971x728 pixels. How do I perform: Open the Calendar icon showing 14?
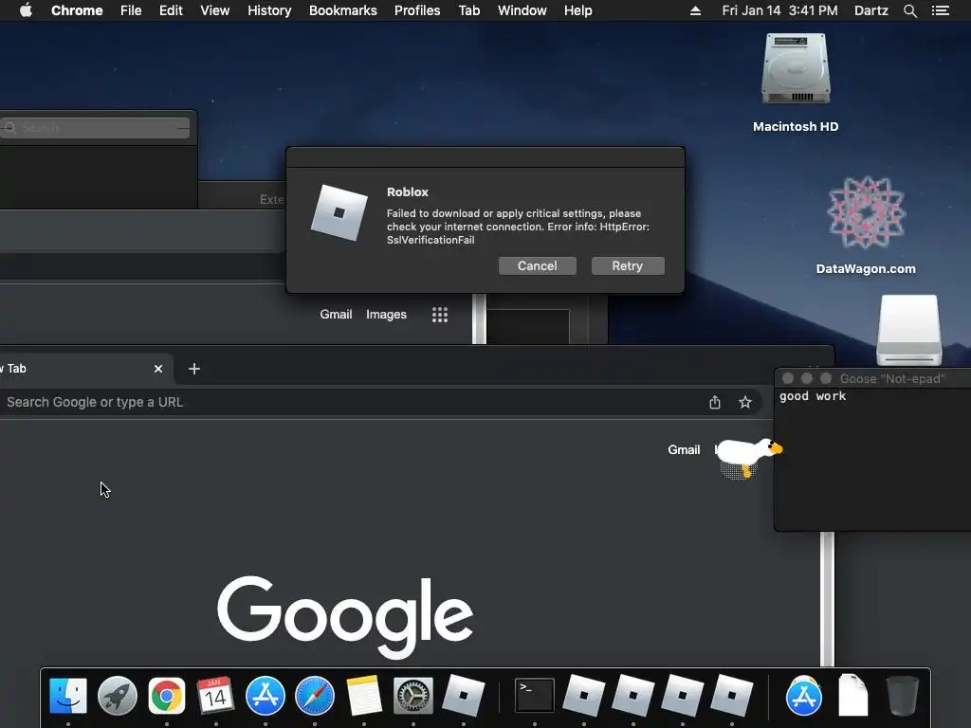coord(215,696)
